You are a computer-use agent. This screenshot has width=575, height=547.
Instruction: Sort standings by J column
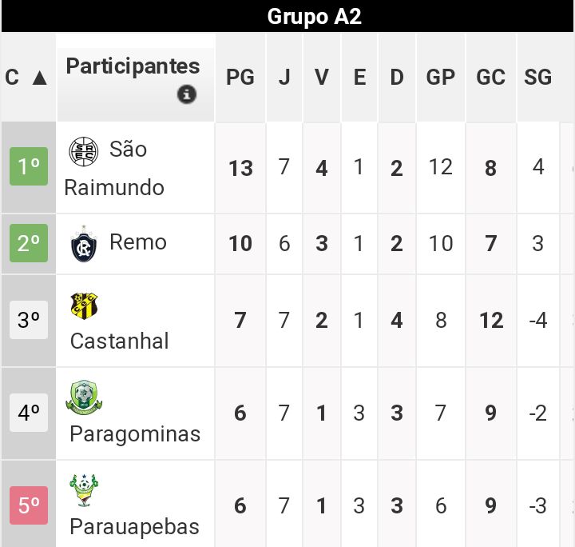pyautogui.click(x=284, y=78)
